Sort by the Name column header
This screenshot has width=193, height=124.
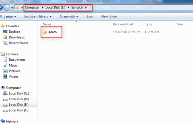[x=47, y=24]
